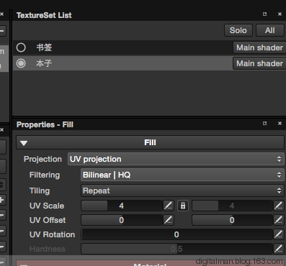Select the 书签 texture set radio button

(21, 47)
